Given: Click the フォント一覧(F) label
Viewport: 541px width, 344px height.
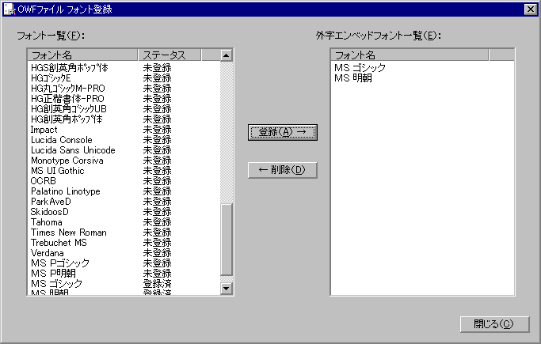Looking at the screenshot, I should pos(51,36).
